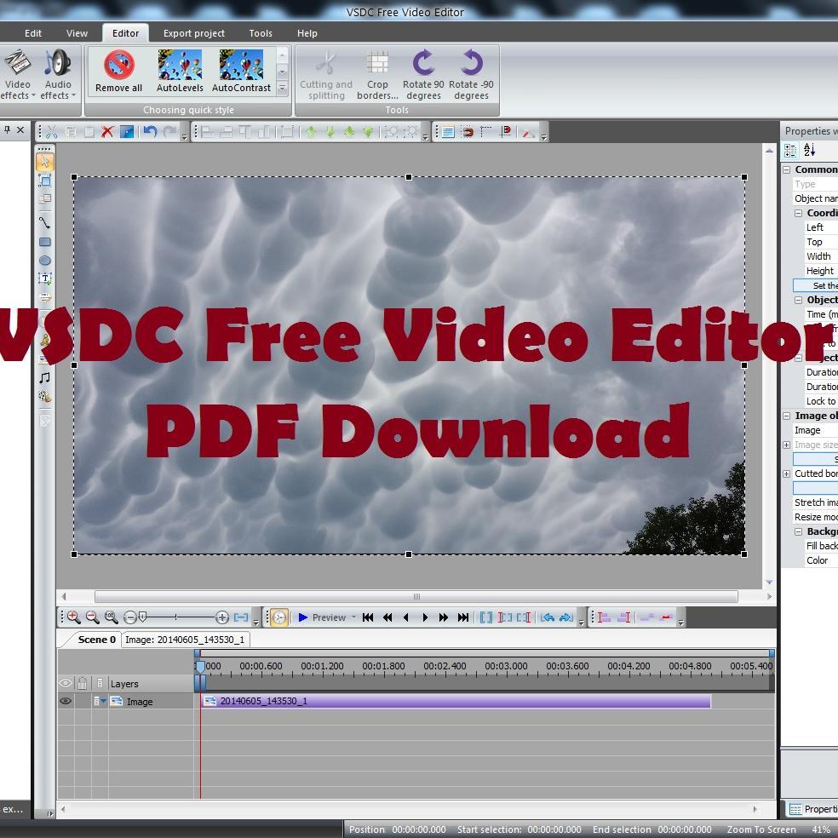Click timeline zoom out magnifier
The width and height of the screenshot is (838, 838).
(93, 617)
